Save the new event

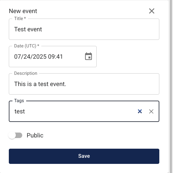click(84, 156)
